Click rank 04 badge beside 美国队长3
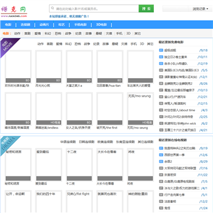The height and width of the screenshot is (213, 213). [161, 70]
